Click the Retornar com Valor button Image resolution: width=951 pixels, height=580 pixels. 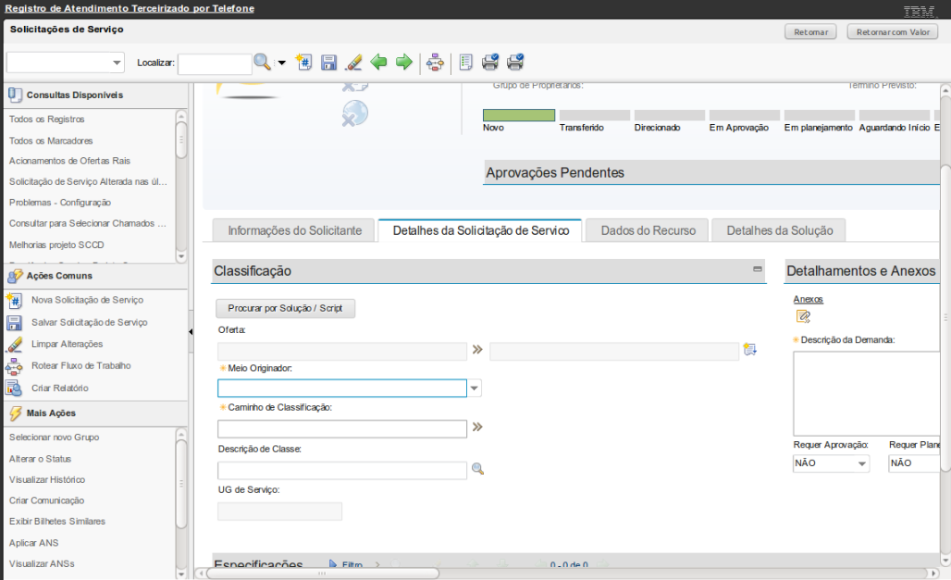892,32
